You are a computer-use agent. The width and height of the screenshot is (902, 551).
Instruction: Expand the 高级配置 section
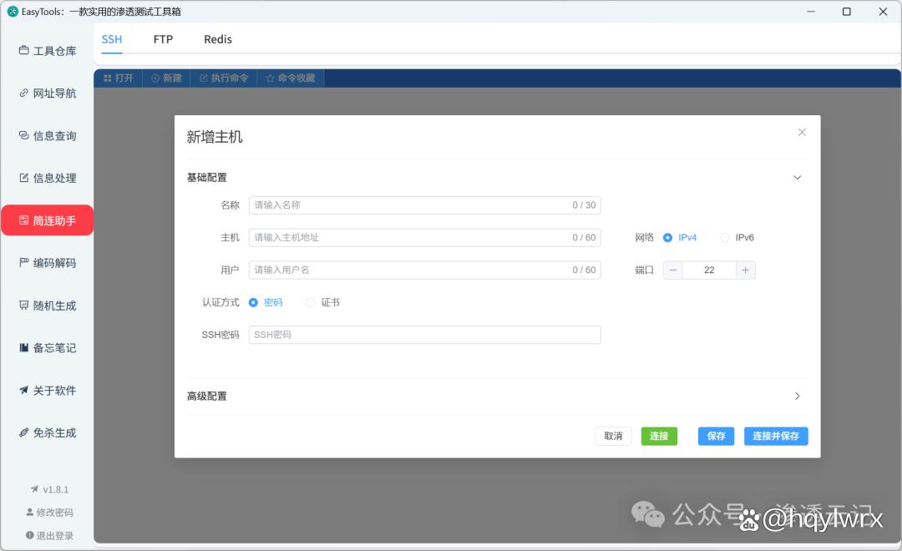(798, 396)
